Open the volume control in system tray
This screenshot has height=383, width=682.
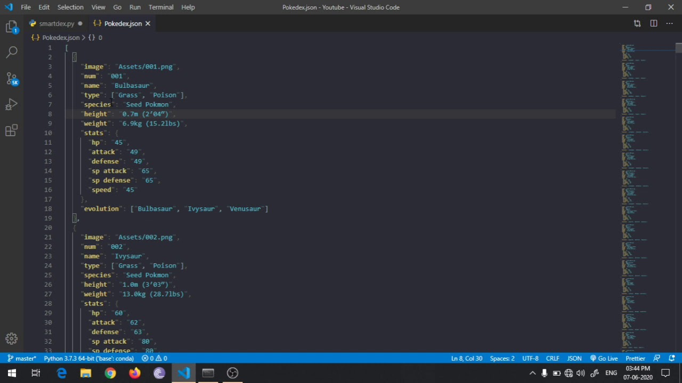tap(581, 373)
